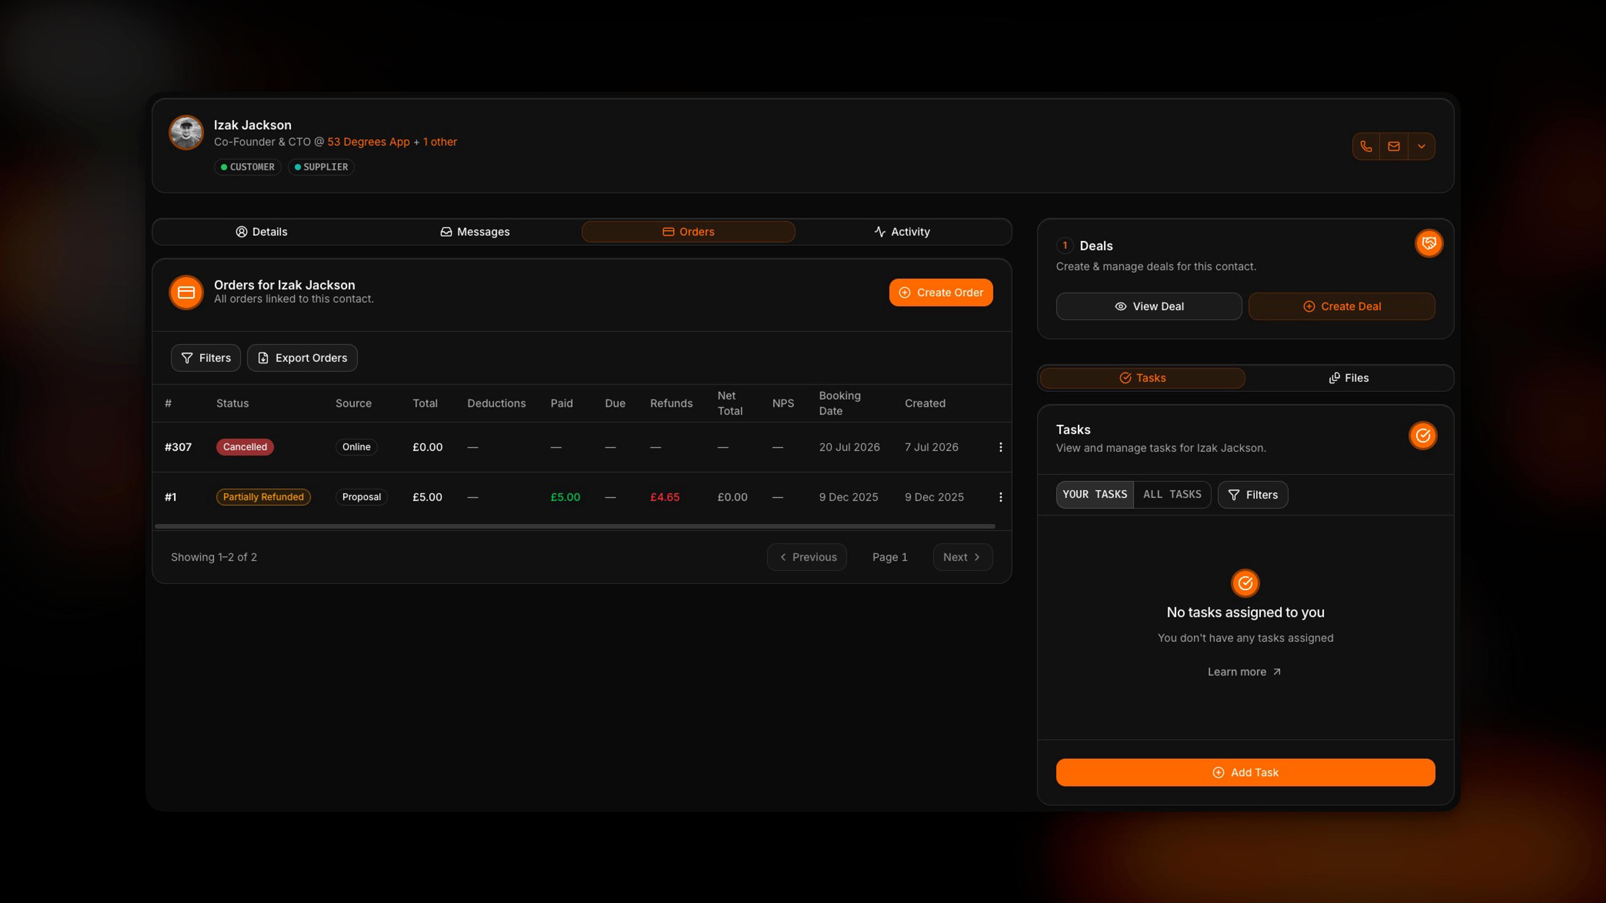Click the Create Order button
The width and height of the screenshot is (1606, 903).
click(941, 292)
